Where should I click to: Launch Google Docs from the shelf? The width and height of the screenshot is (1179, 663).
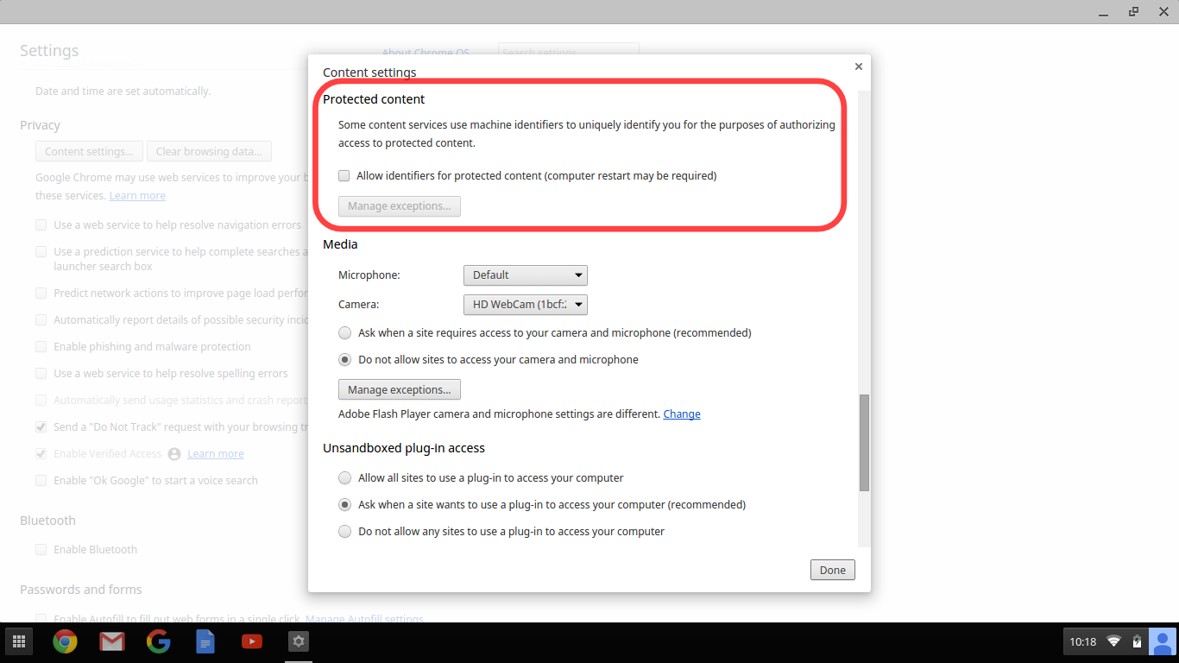[205, 641]
